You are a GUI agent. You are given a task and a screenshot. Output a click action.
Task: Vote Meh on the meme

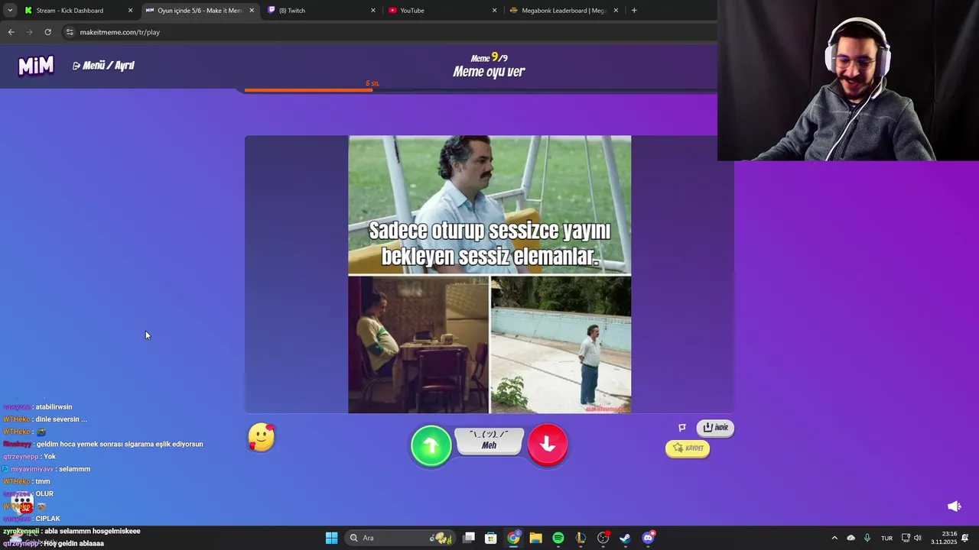point(489,441)
